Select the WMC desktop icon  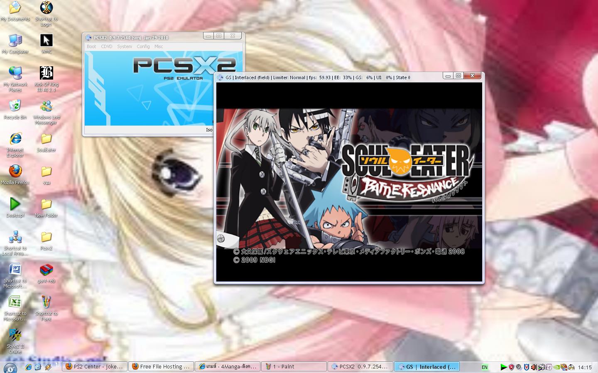tap(46, 44)
